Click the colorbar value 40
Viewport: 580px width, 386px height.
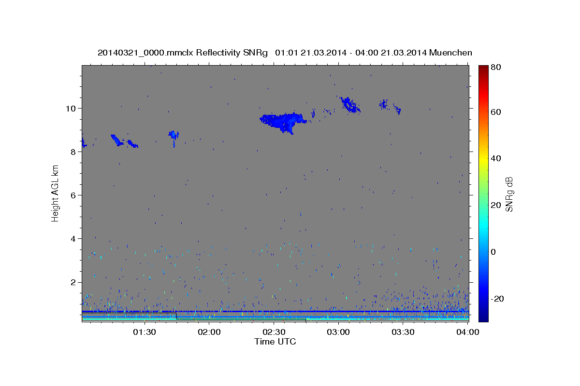point(496,158)
